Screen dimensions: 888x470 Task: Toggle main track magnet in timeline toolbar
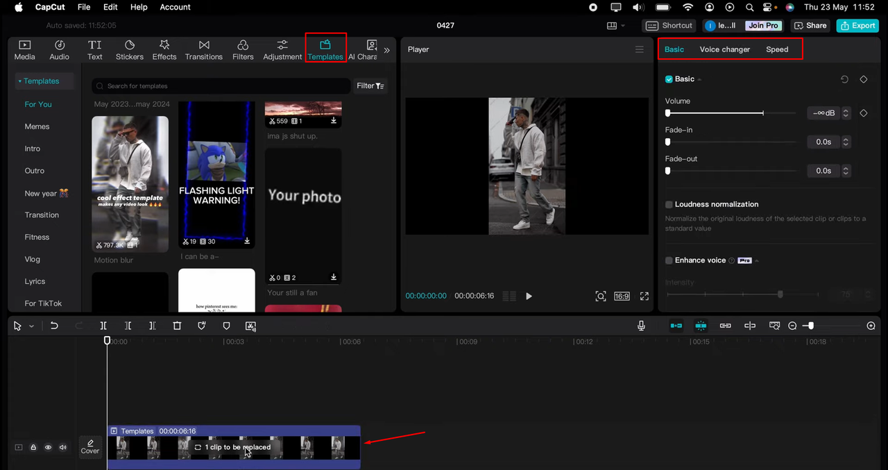(676, 326)
